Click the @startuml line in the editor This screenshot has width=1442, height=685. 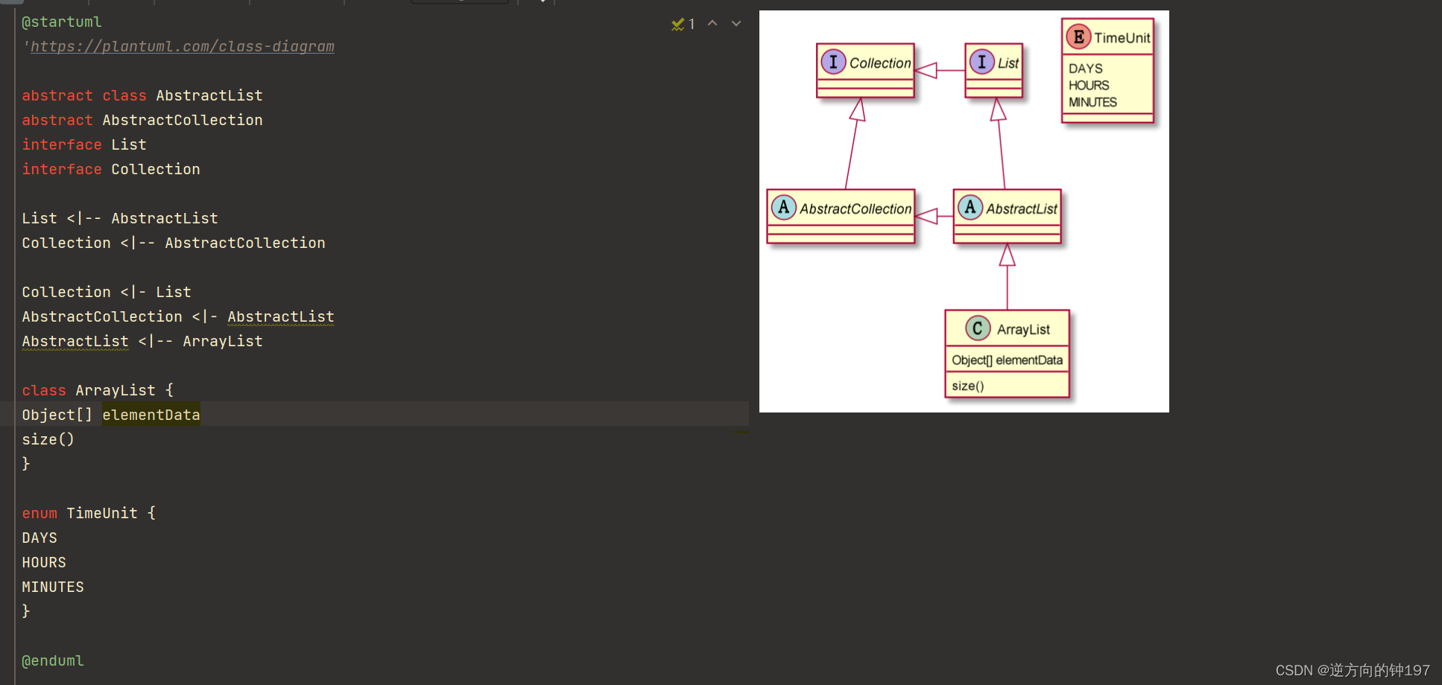[x=61, y=22]
